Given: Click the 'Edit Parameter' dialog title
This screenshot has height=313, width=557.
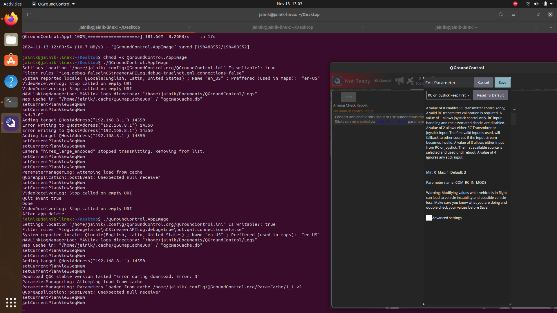Looking at the screenshot, I should [x=440, y=83].
